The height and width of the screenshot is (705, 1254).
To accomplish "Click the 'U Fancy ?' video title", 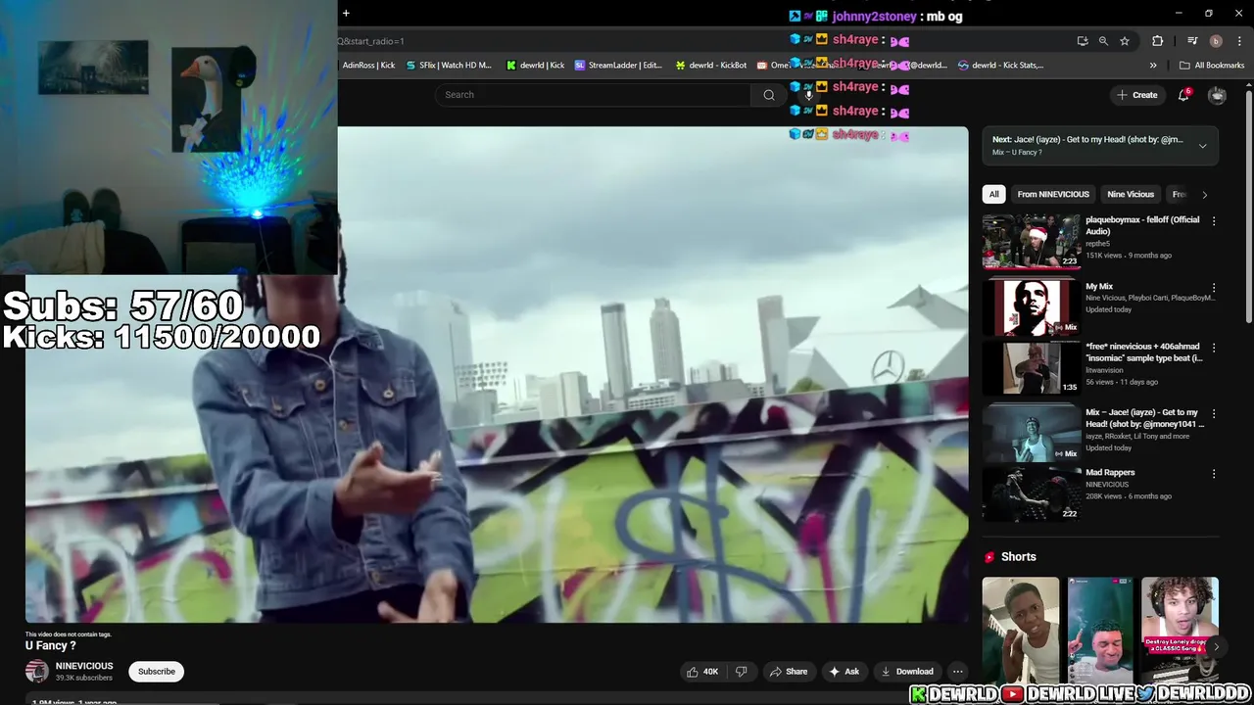I will point(50,646).
